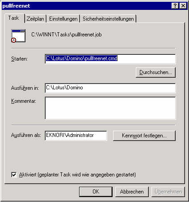
Task: Cancel with the Abbrechen button
Action: click(132, 192)
